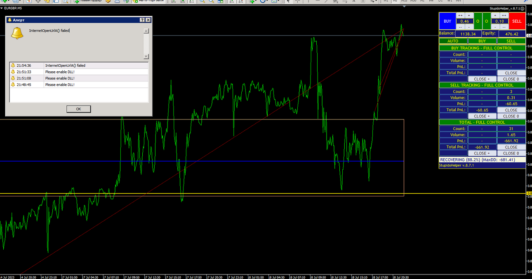
Task: Click CLOSE 0 in the TOTAL section
Action: coord(511,153)
